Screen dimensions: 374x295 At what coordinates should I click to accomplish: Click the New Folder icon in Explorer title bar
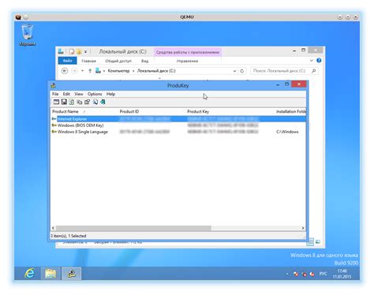click(79, 52)
